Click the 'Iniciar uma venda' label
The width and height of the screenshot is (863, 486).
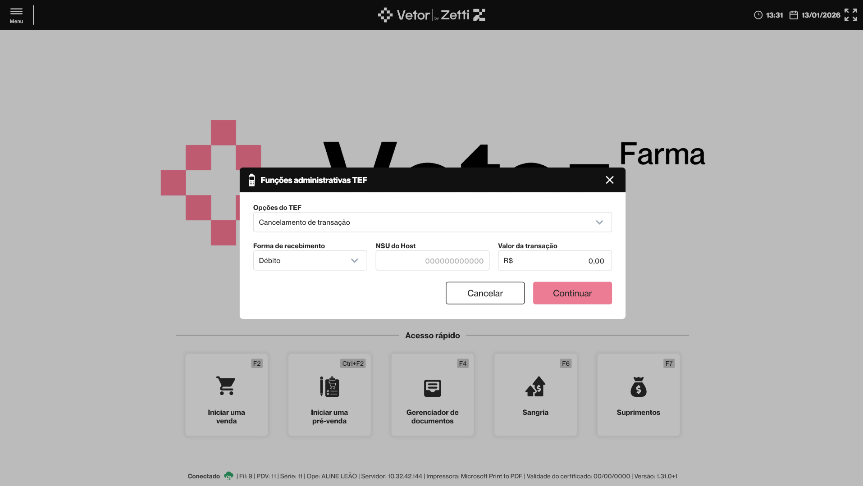[226, 417]
